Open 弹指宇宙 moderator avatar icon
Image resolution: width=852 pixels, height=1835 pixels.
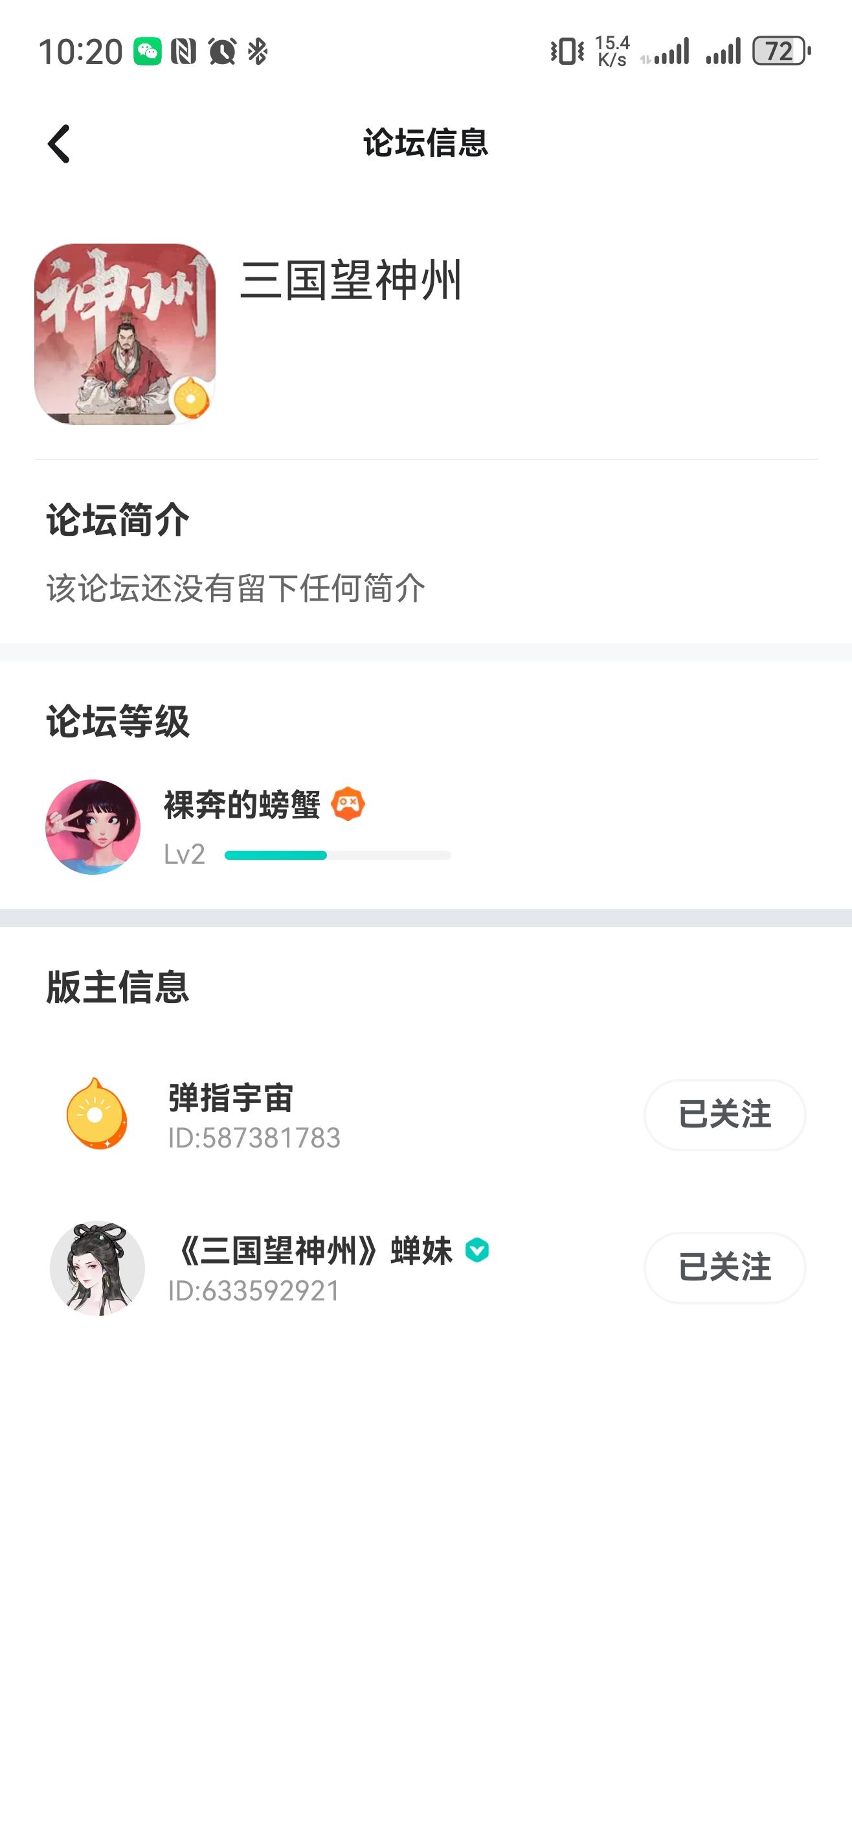click(97, 1114)
